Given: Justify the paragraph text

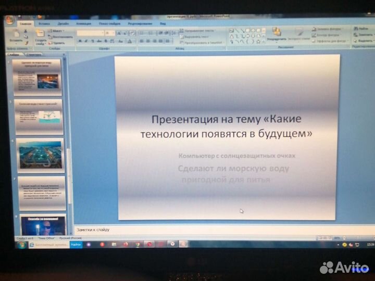Looking at the screenshot, I should [x=161, y=41].
